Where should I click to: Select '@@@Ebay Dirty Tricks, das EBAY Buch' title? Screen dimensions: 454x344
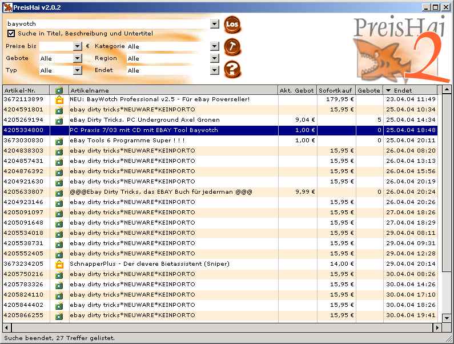(x=161, y=192)
